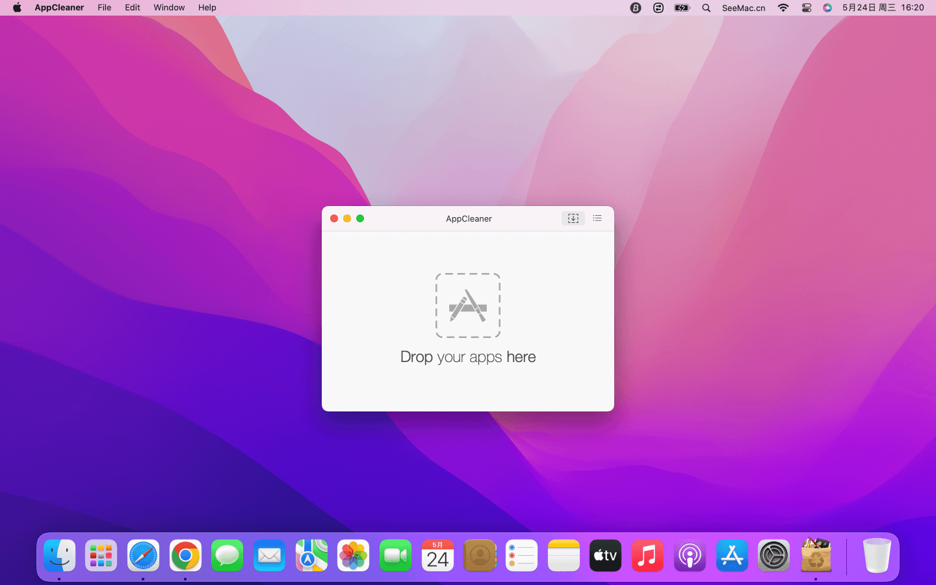Screen dimensions: 936x585
Task: Open AppCleaner application list view
Action: (x=597, y=218)
